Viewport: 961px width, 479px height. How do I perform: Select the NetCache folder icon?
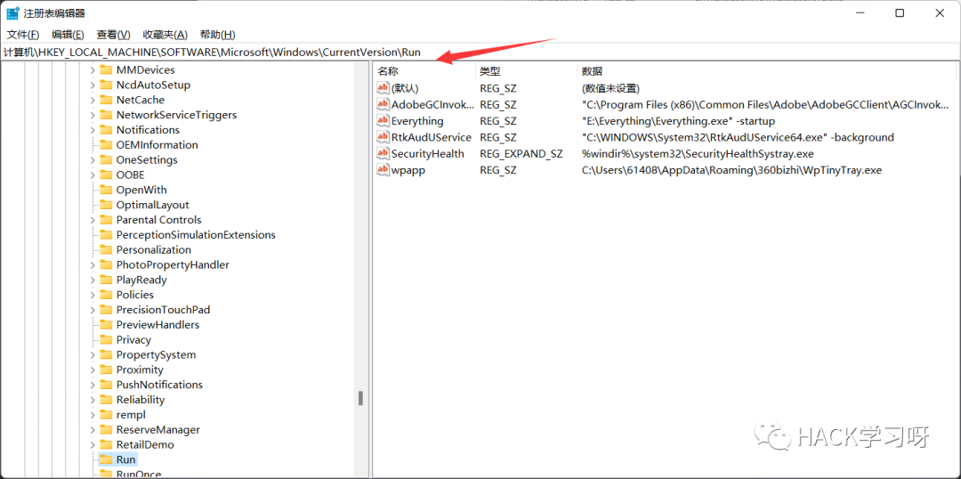pos(106,100)
